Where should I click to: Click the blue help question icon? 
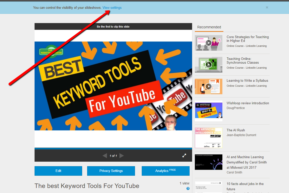pos(188,188)
